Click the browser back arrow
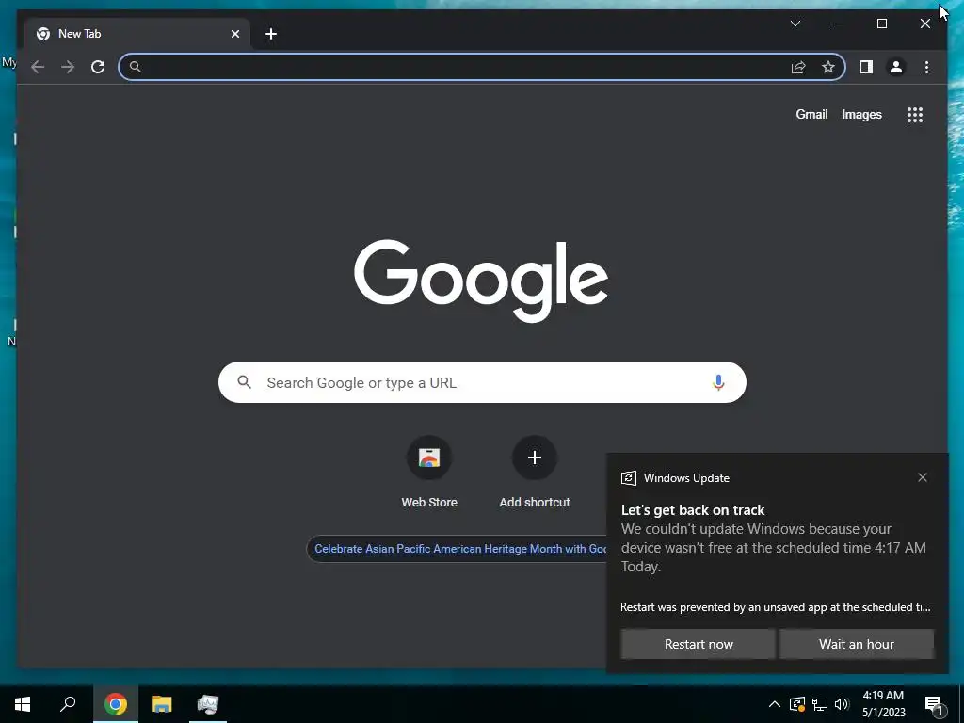 click(38, 67)
